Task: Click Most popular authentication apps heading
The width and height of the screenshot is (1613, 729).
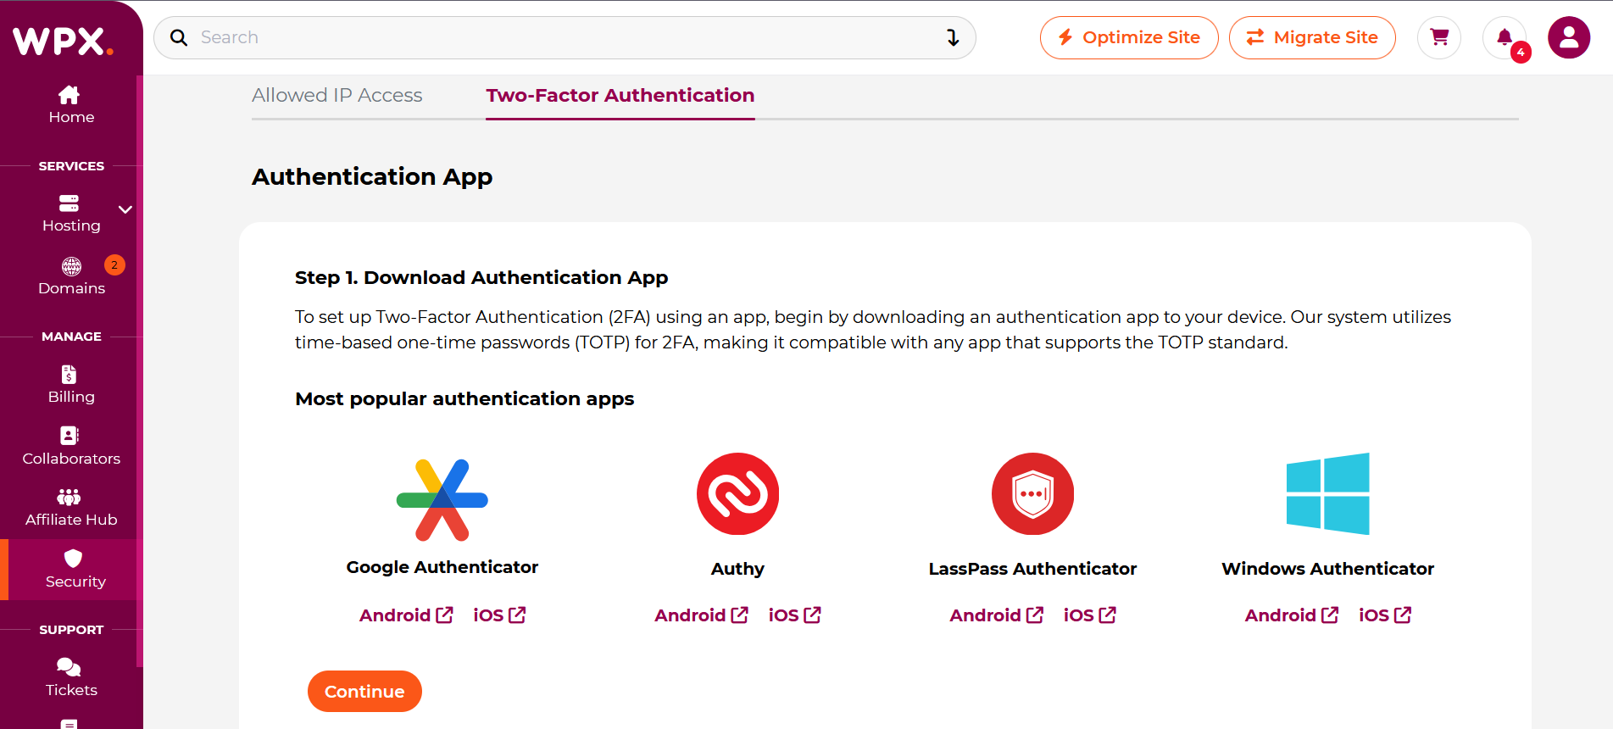Action: coord(464,398)
